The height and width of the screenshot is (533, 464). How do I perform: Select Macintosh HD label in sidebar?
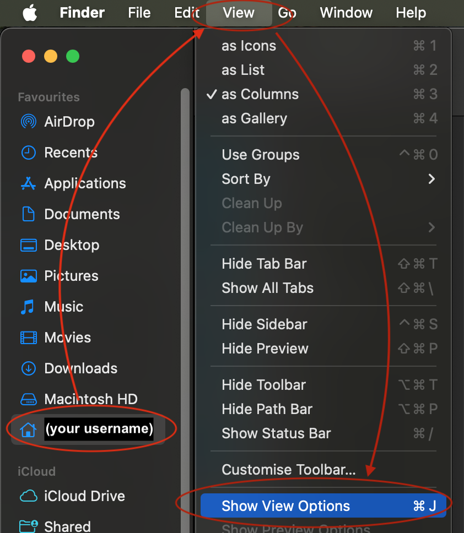(91, 399)
